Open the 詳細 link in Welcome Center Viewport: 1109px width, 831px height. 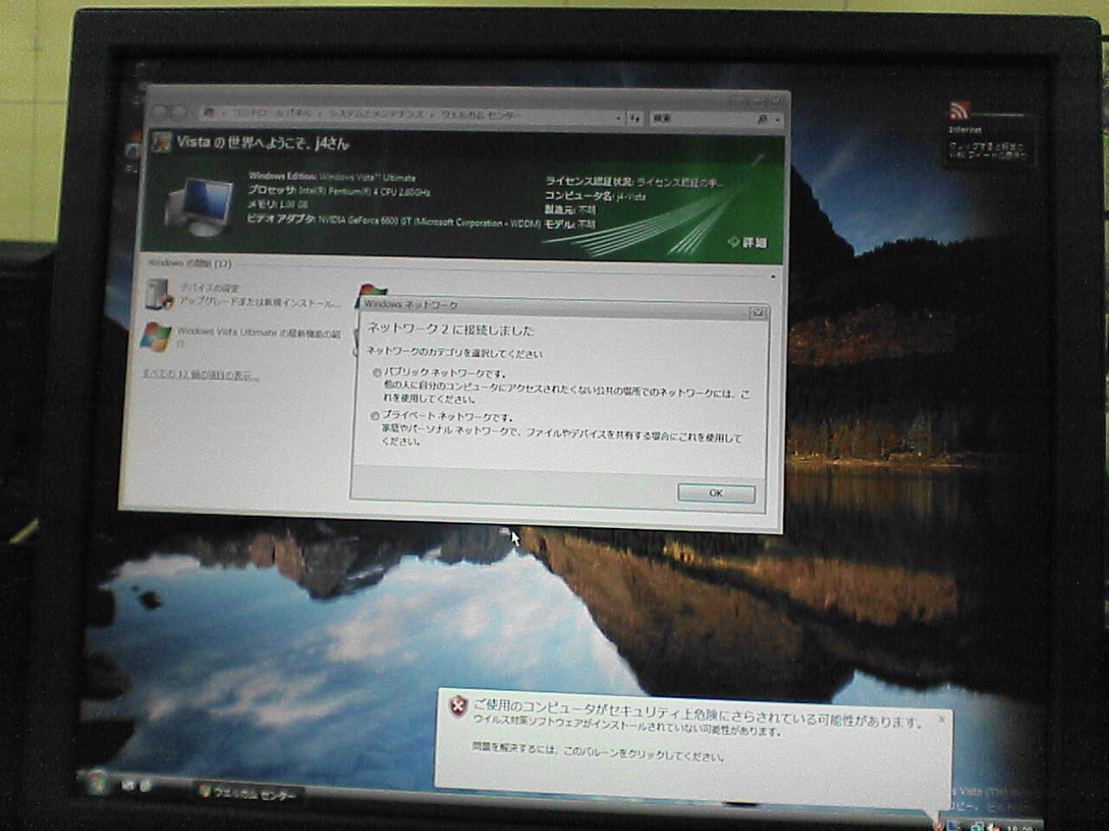tap(747, 243)
